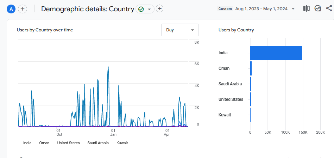Add filter using plus icon after title

coord(159,9)
